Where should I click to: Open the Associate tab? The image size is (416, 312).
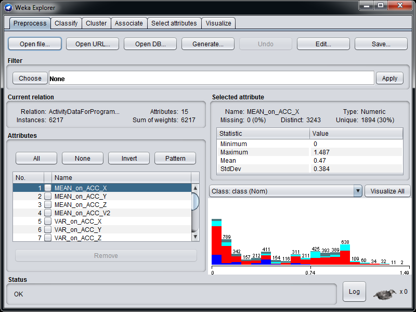pos(128,23)
